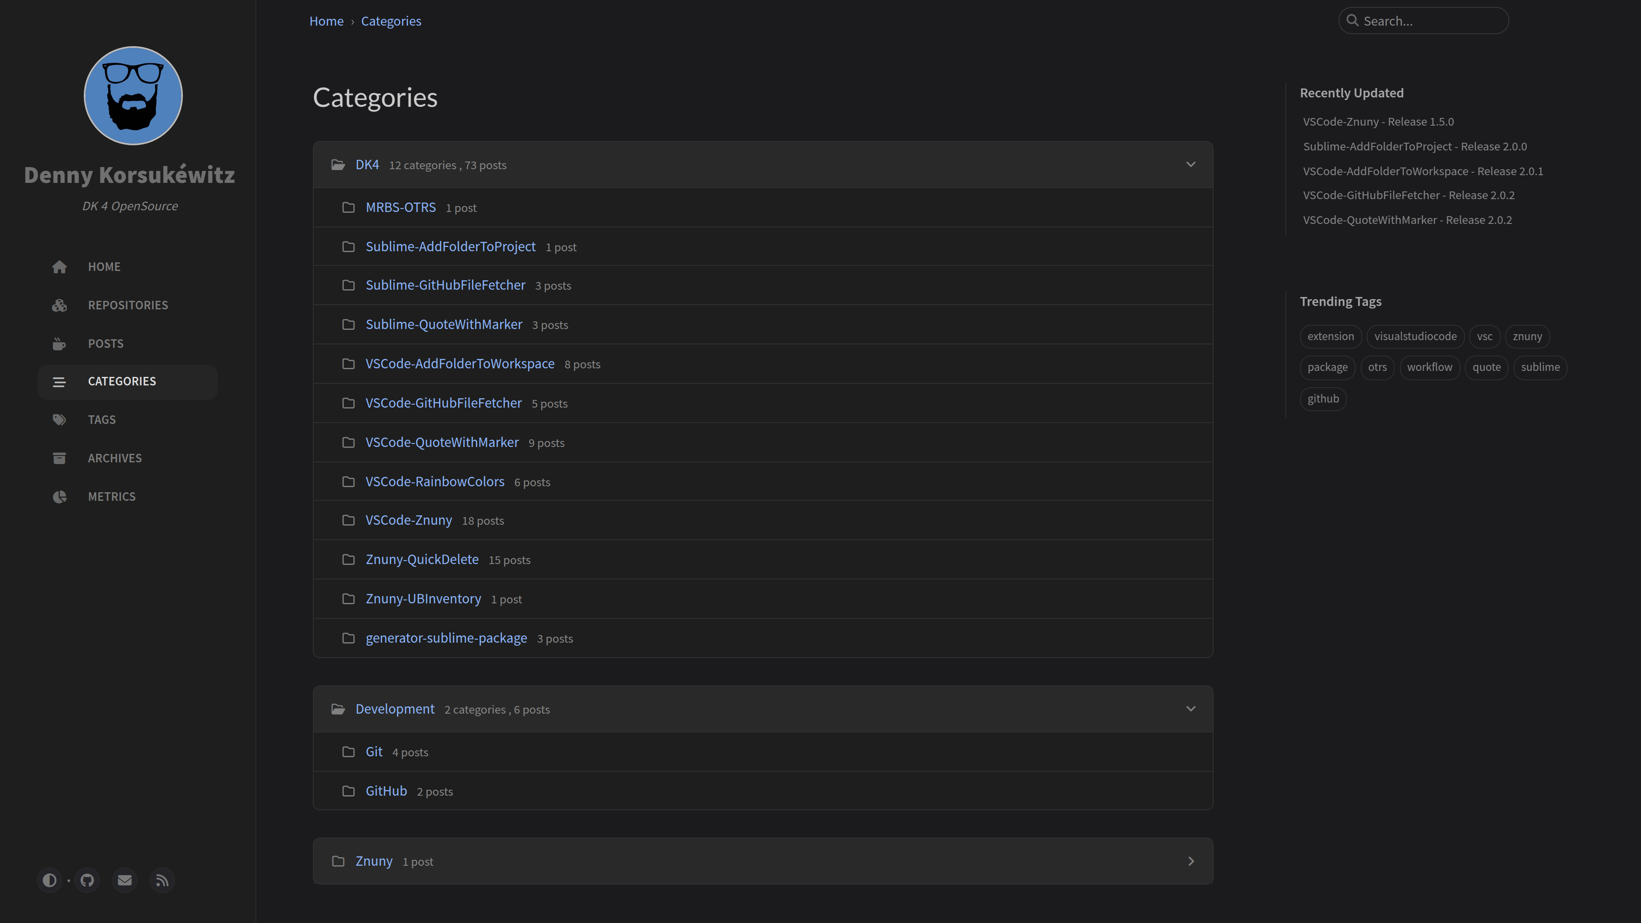Click the folder icon beside Znuny-UBInventory

348,599
